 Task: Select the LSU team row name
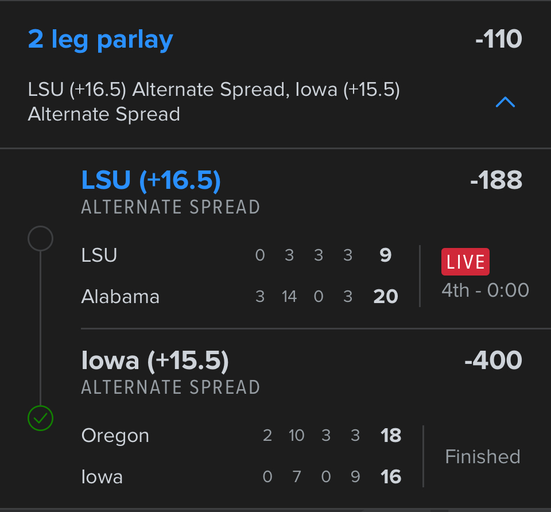(99, 255)
